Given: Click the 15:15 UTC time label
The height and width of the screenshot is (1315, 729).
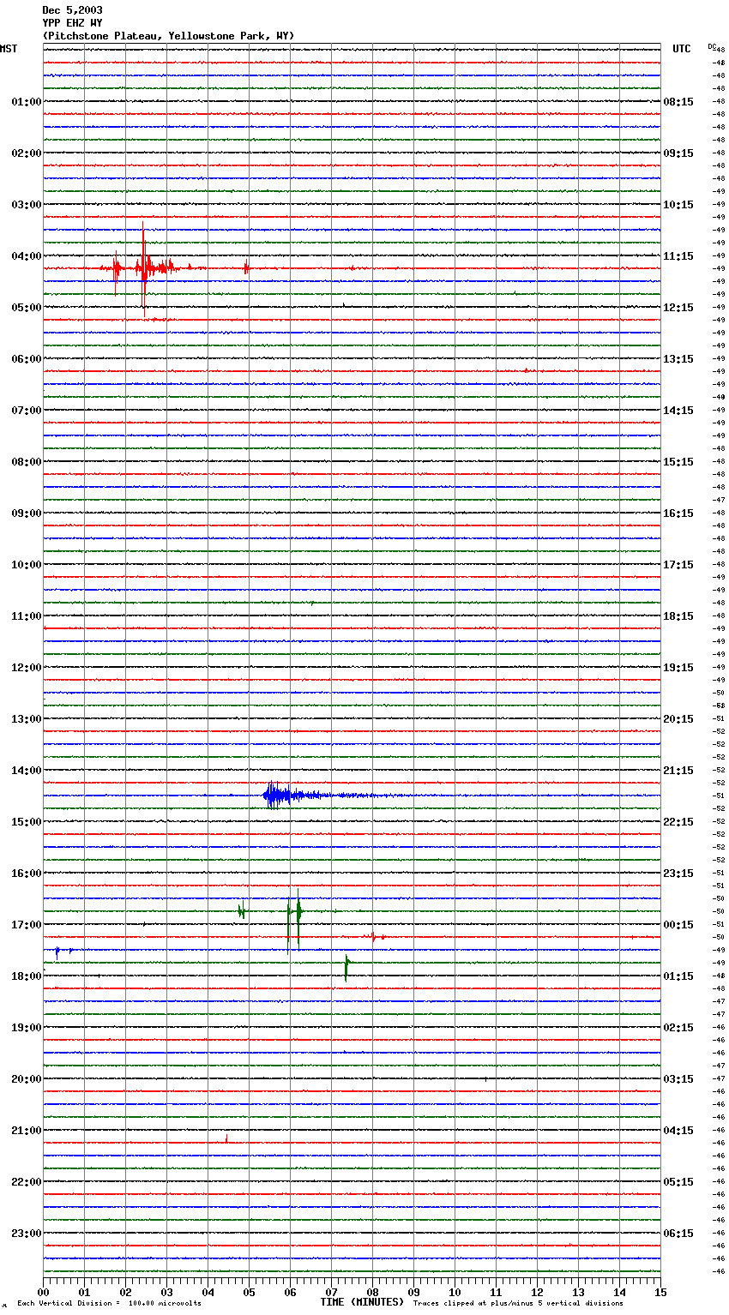Looking at the screenshot, I should point(678,462).
